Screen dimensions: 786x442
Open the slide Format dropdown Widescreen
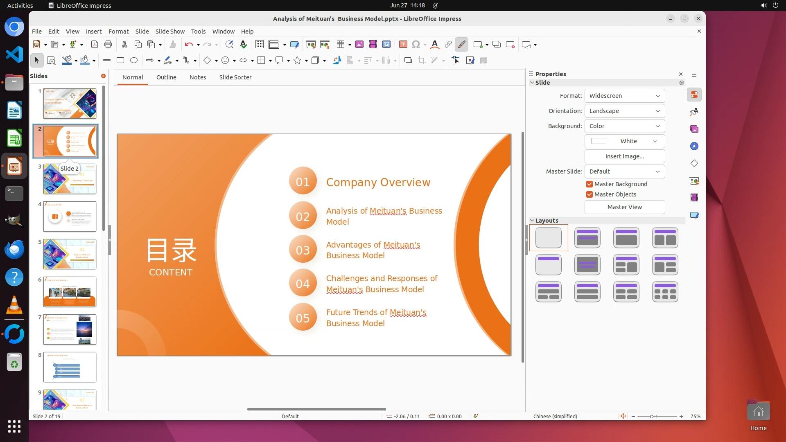(x=624, y=96)
